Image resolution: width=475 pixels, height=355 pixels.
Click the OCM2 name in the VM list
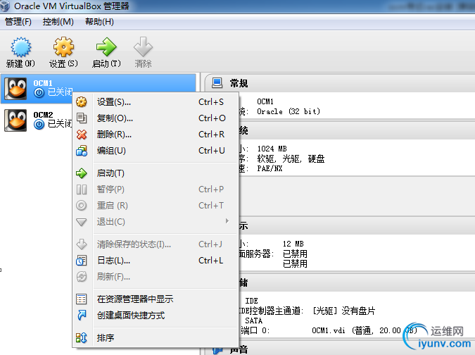(43, 115)
